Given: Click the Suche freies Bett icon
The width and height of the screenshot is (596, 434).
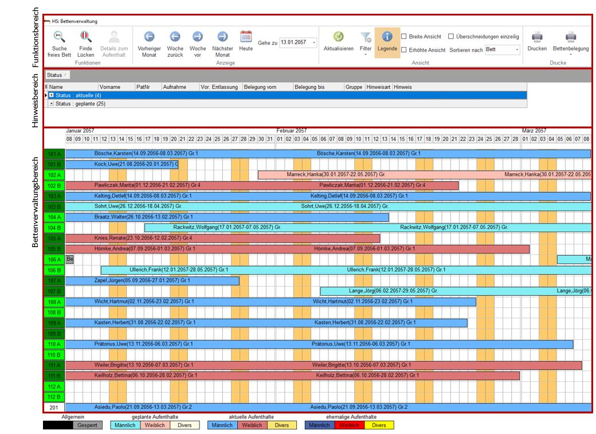Looking at the screenshot, I should [59, 37].
